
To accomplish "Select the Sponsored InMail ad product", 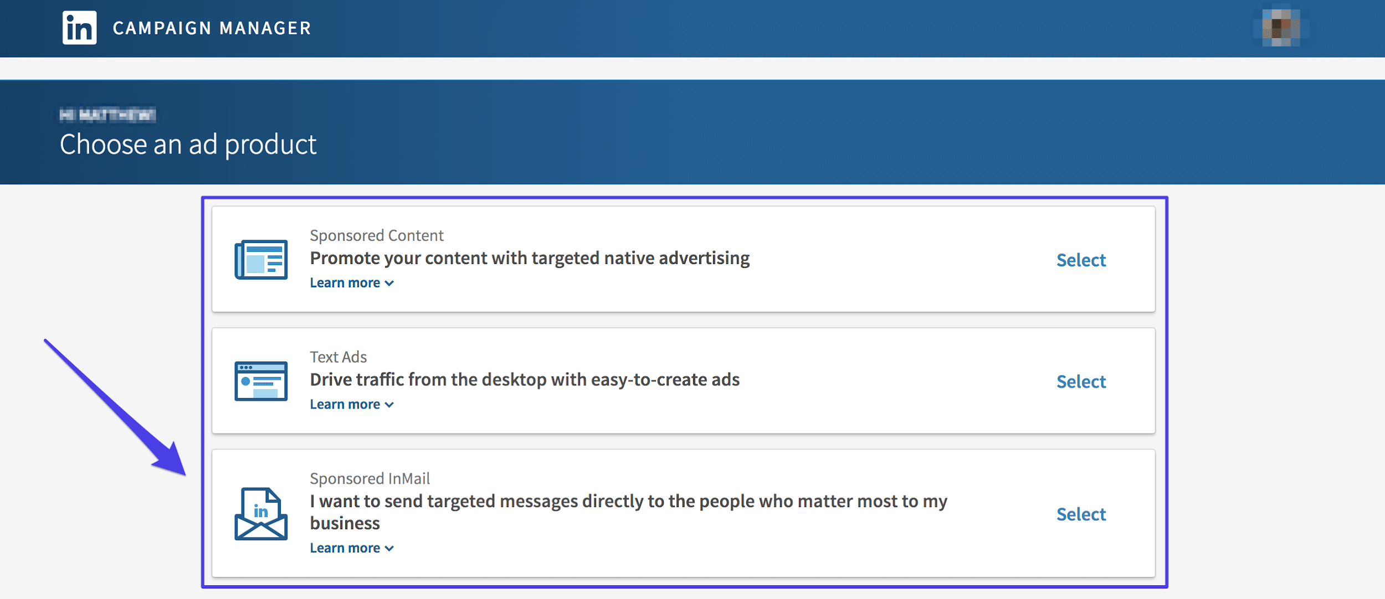I will 1080,514.
